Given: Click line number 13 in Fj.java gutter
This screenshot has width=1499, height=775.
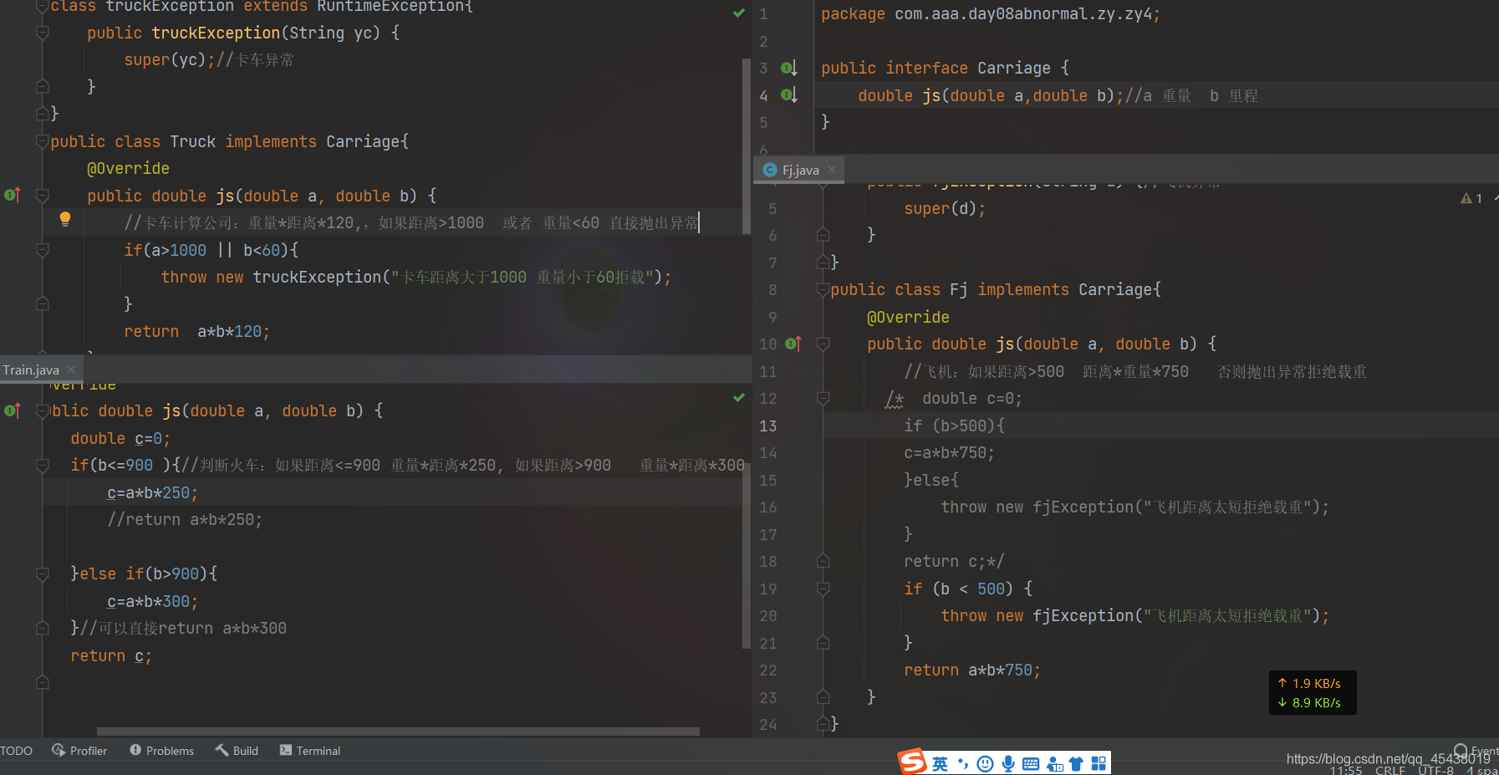Looking at the screenshot, I should [x=768, y=426].
